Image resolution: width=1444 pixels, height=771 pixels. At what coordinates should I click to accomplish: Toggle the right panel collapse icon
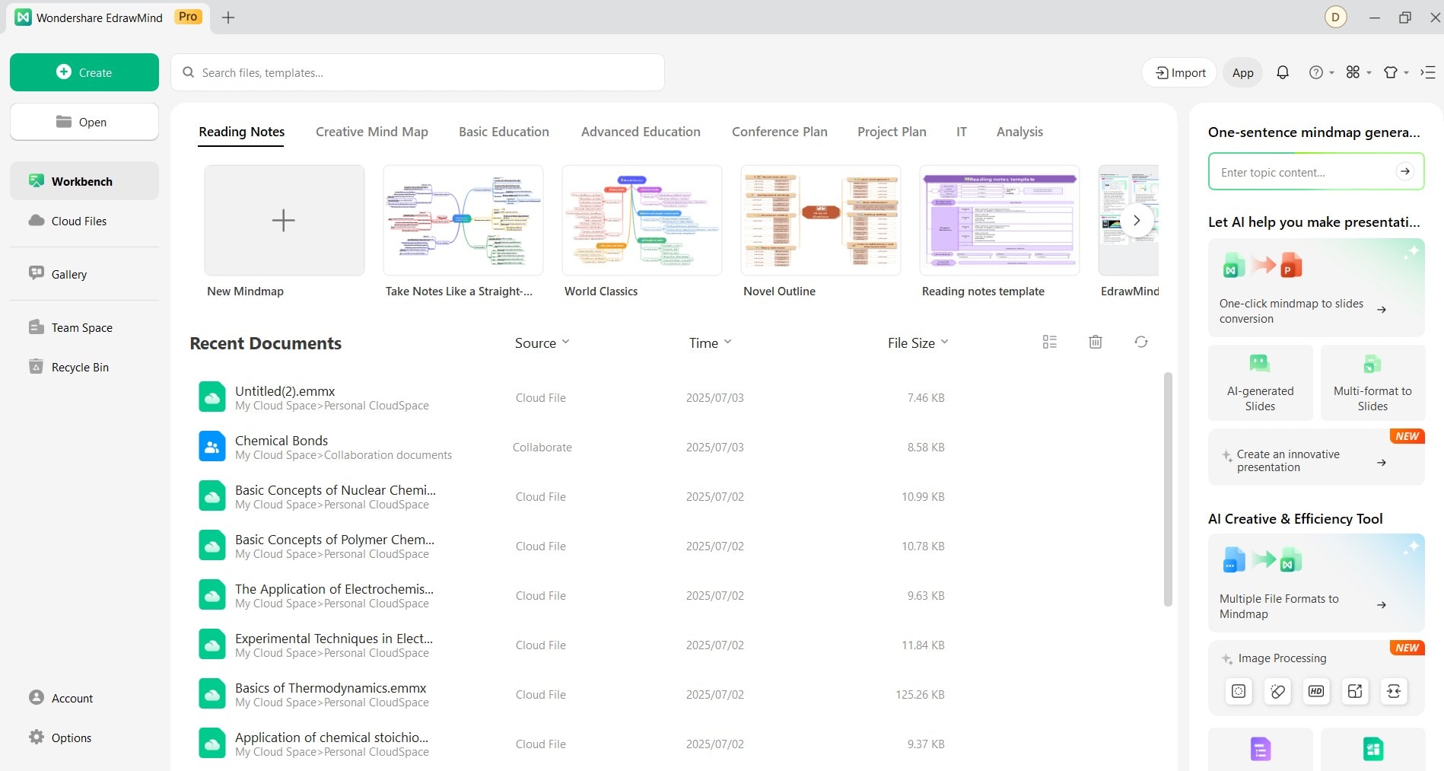point(1428,72)
